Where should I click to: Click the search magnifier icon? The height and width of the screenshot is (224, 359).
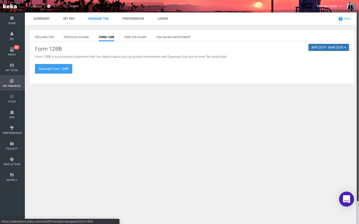(x=65, y=6)
